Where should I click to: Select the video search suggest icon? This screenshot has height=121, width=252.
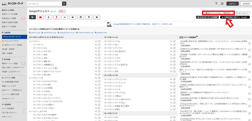[73, 17]
